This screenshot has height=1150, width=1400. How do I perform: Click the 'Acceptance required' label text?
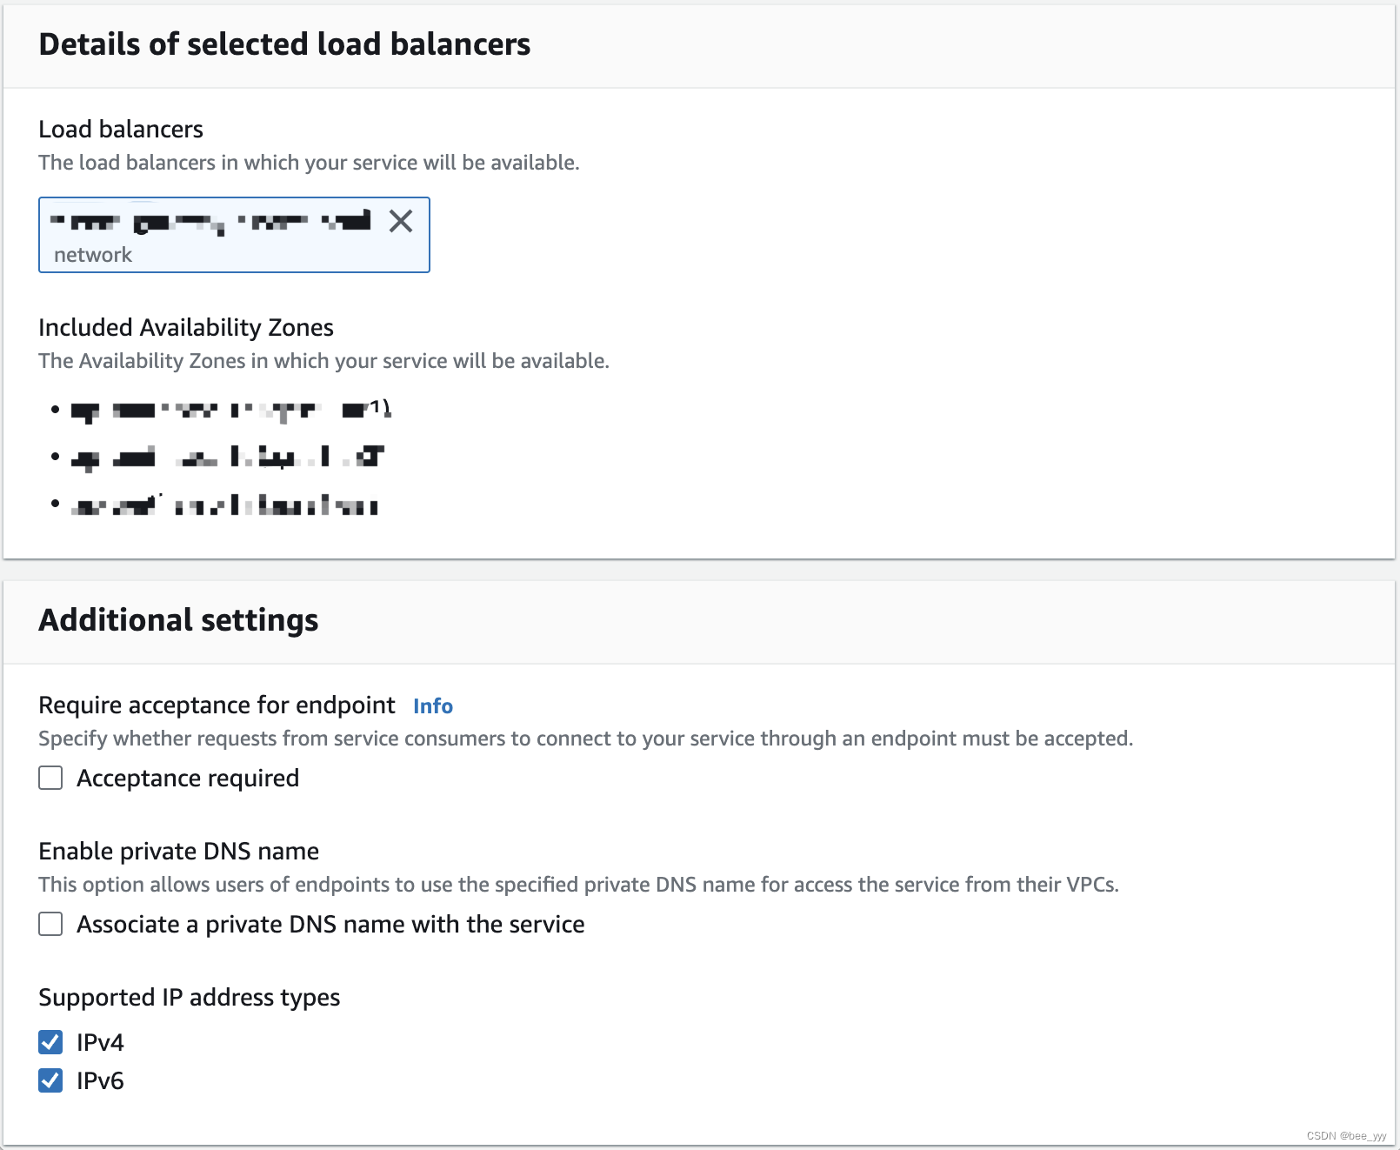pos(188,778)
